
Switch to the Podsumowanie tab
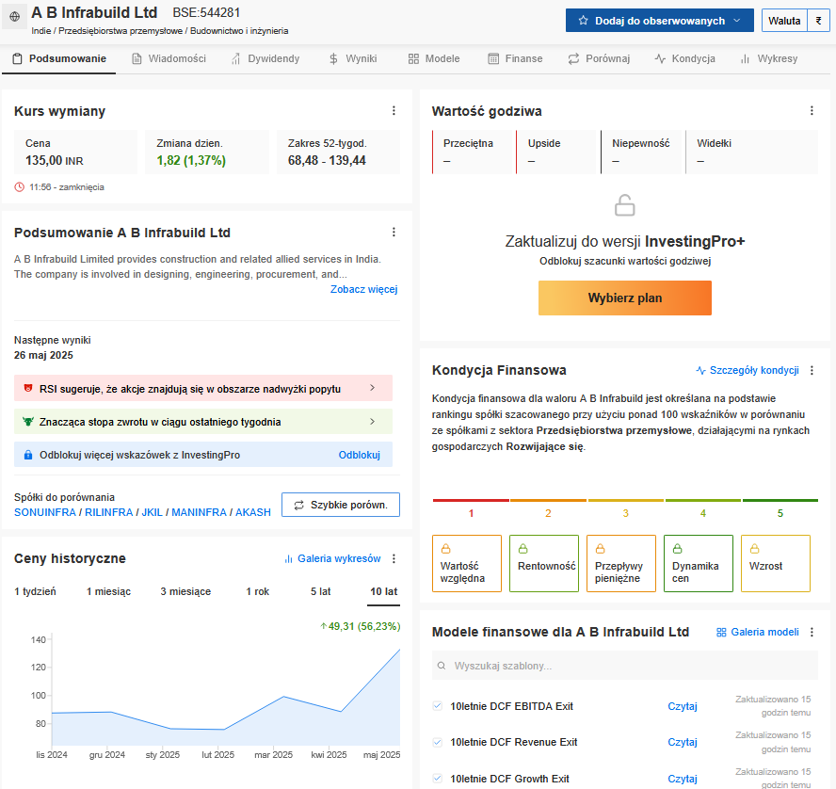[58, 58]
